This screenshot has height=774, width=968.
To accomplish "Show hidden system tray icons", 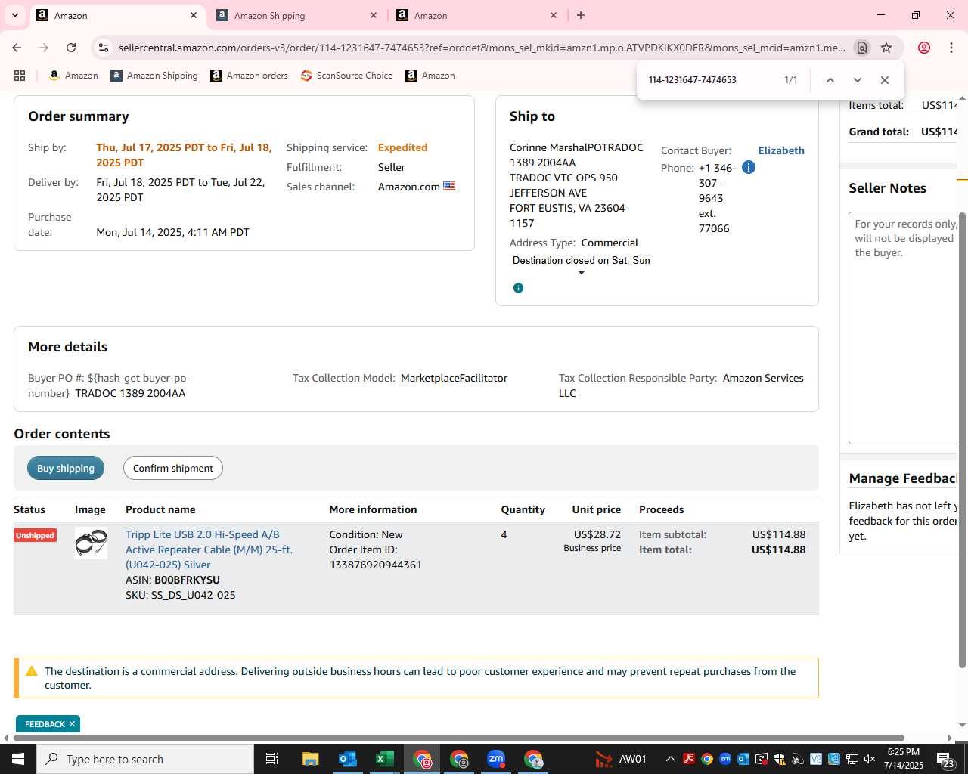I will click(670, 759).
